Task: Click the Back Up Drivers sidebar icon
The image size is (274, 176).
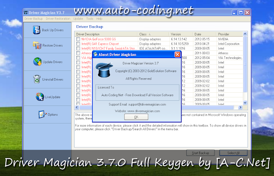Action: click(36, 30)
